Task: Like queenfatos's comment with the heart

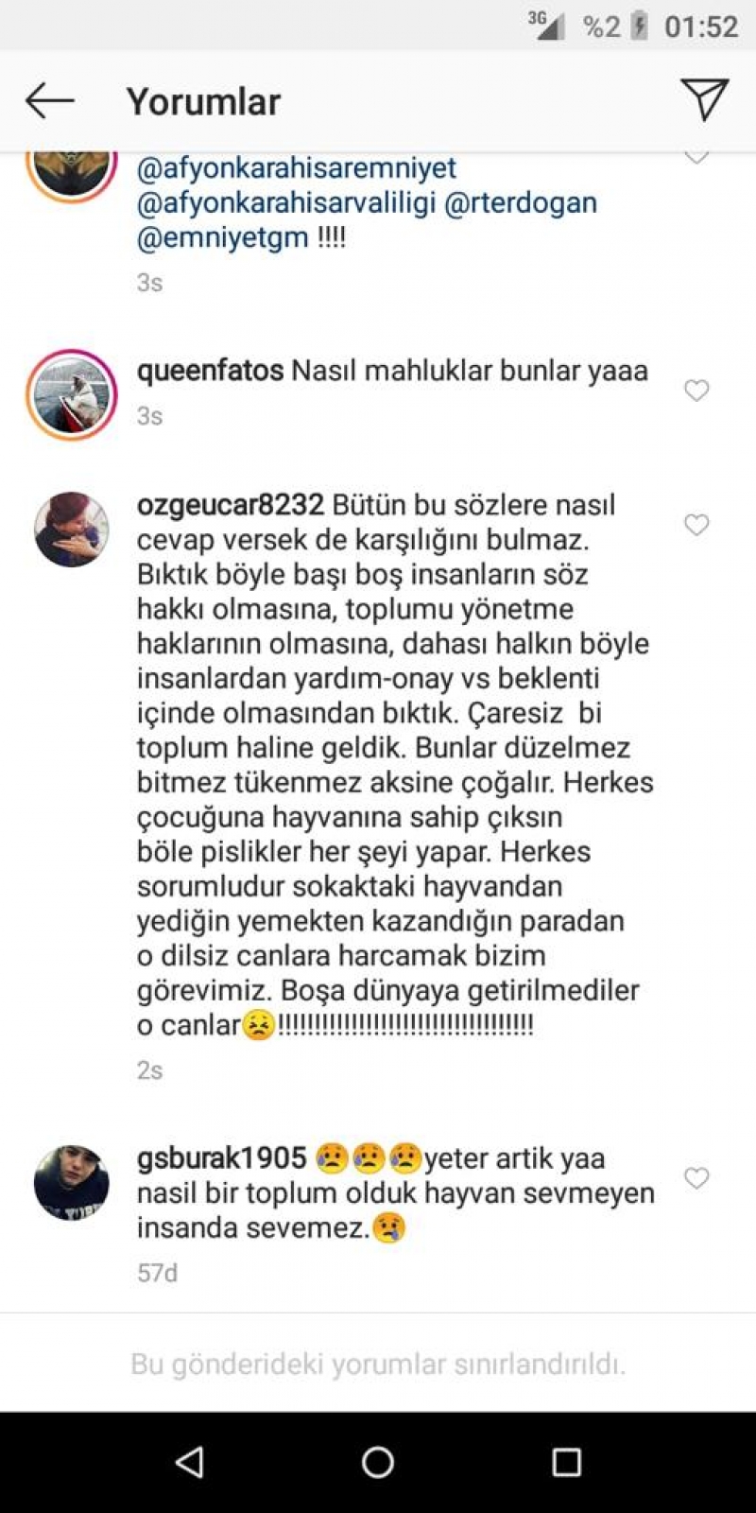Action: (x=696, y=391)
